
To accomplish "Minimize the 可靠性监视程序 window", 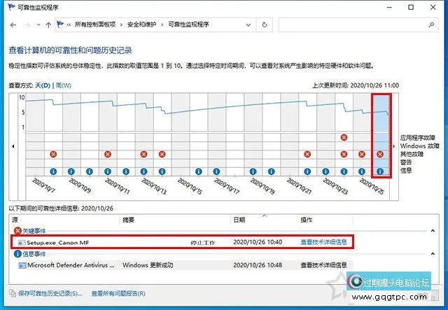I will pos(389,8).
